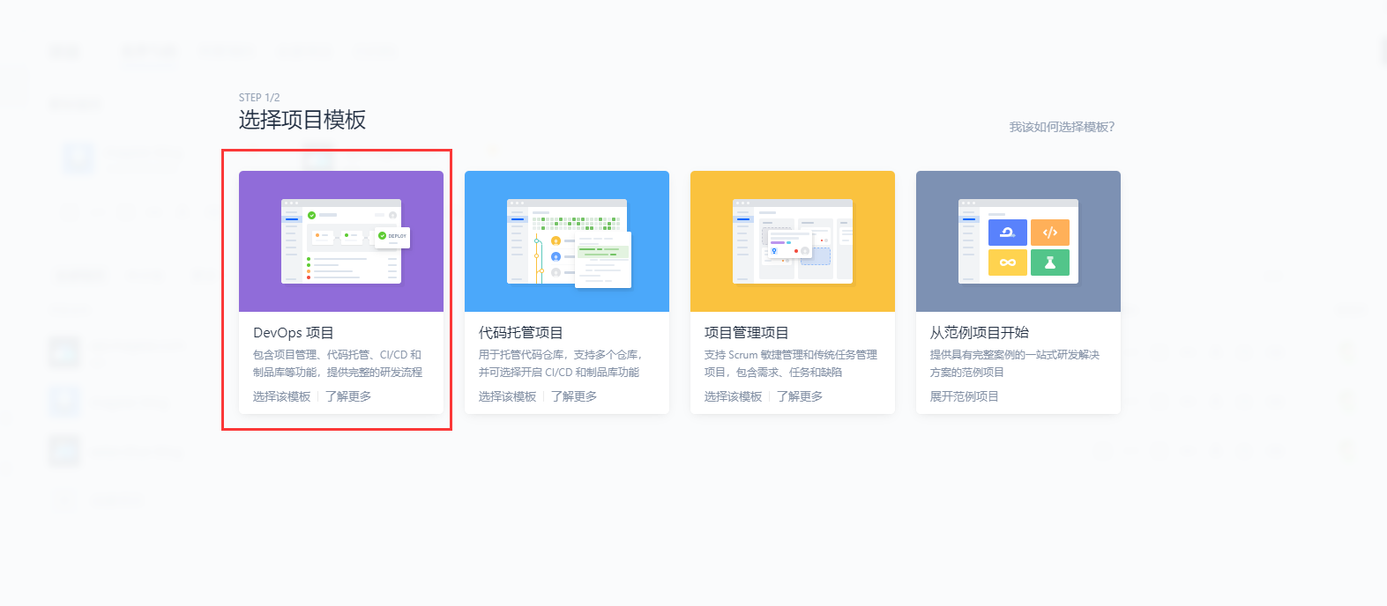Choose 选择该模板 under DevOps 项目
Screen dimensions: 1387x606
282,396
